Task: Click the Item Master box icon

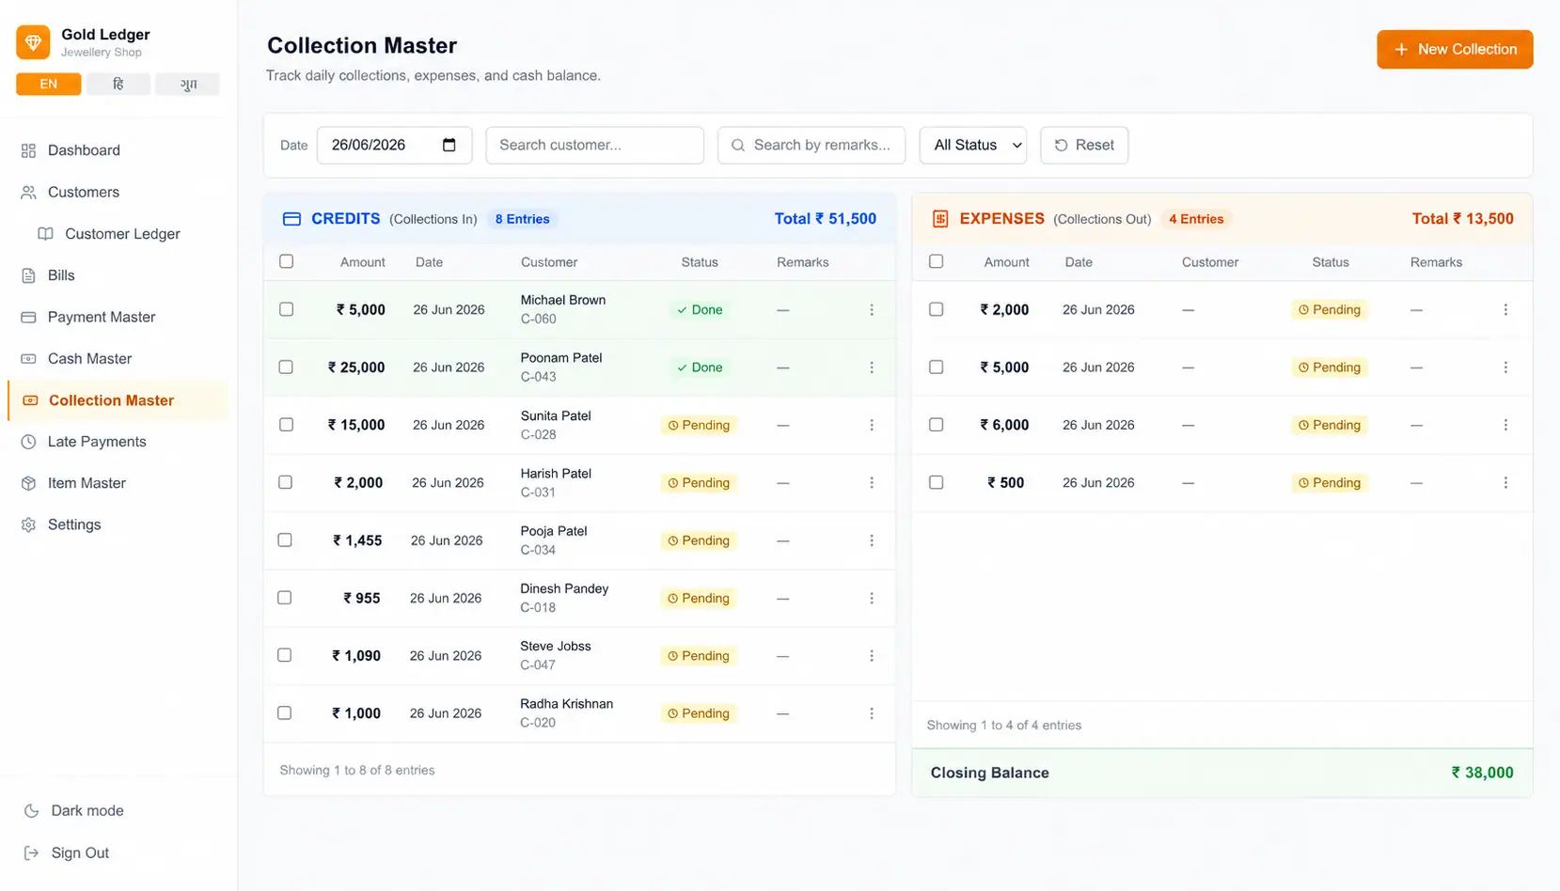Action: click(x=28, y=483)
